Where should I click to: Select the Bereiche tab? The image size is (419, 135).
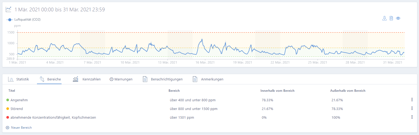point(50,79)
